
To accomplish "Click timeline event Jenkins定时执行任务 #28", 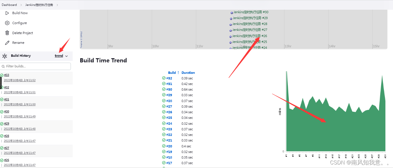I will 250,24.
